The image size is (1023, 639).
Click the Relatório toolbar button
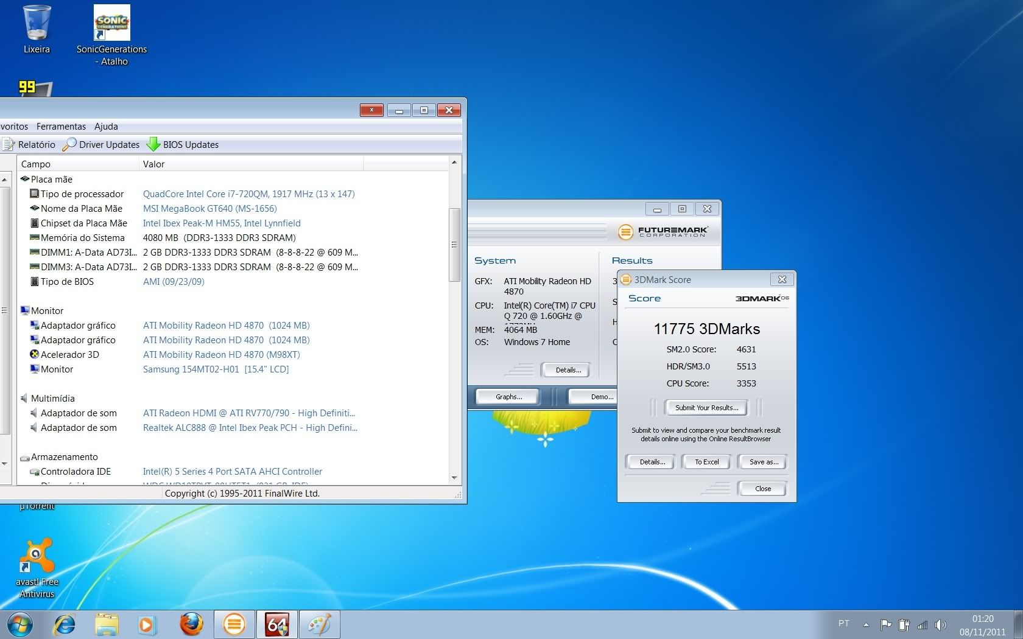pos(29,144)
